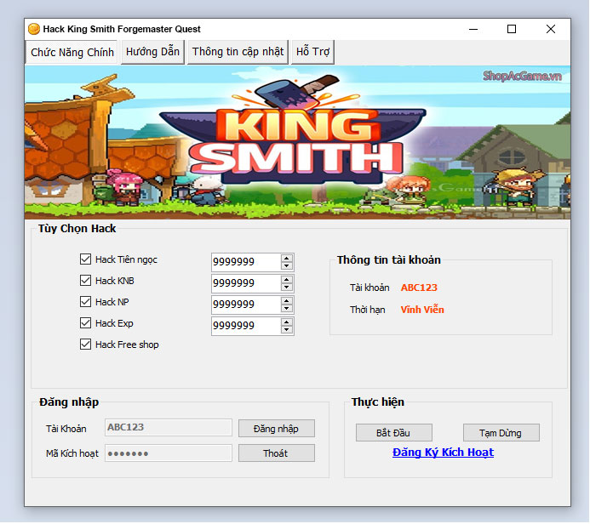Screen dimensions: 590x524
Task: Click the Tài Khoản login field
Action: (169, 427)
